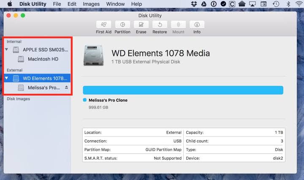The image size is (304, 180).
Task: Open the Time Machine menu bar icon
Action: pyautogui.click(x=276, y=4)
